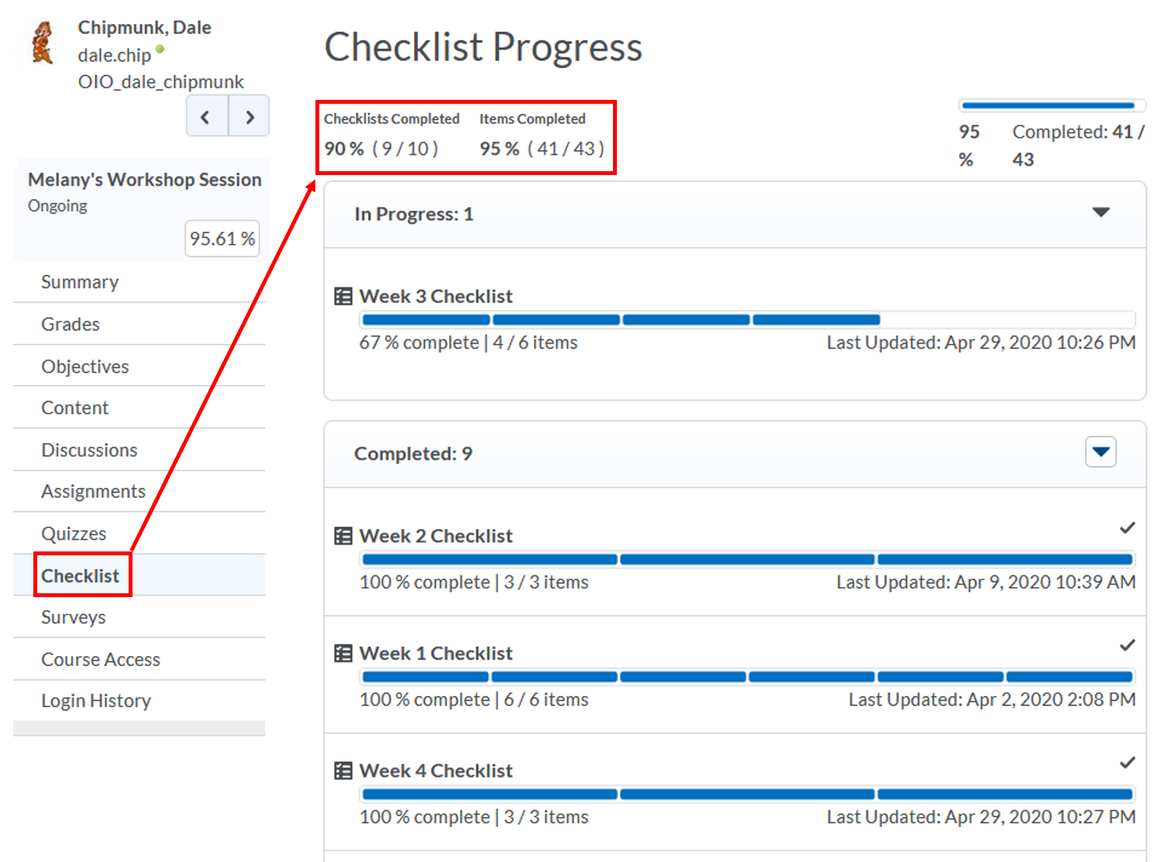This screenshot has width=1164, height=862.
Task: Click the previous learner arrow
Action: click(x=206, y=116)
